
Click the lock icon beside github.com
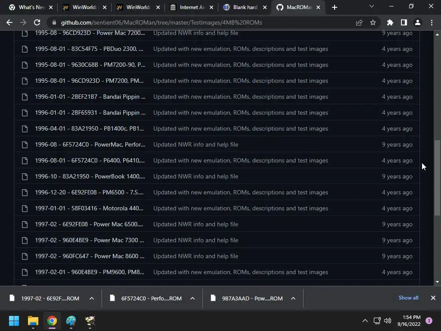(54, 22)
